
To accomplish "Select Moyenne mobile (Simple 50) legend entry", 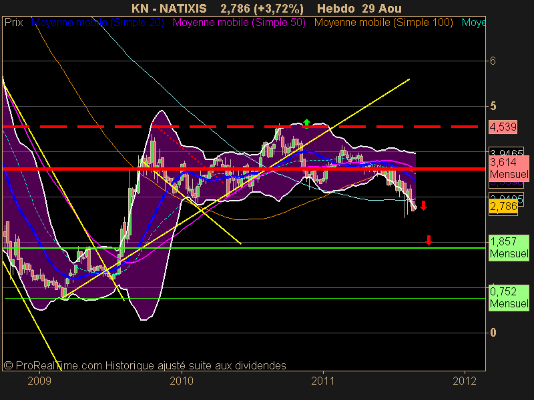I will pos(239,23).
